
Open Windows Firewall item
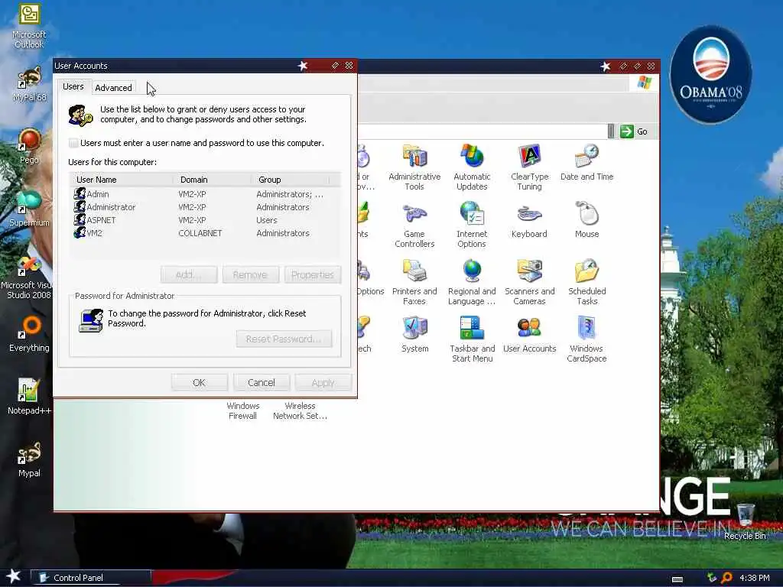[242, 410]
